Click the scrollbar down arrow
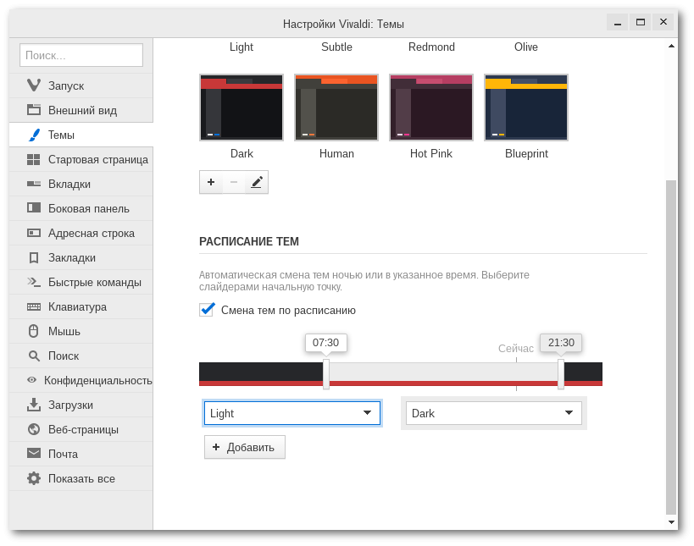The height and width of the screenshot is (546, 694). (671, 522)
